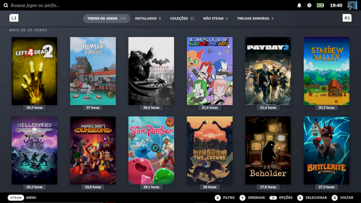
Task: Click the '37 horas' playtime label
Action: click(x=93, y=107)
